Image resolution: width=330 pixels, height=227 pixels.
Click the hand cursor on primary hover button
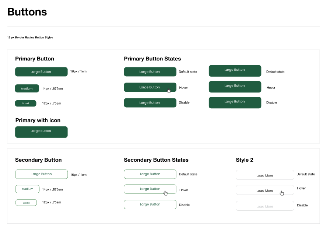point(169,91)
